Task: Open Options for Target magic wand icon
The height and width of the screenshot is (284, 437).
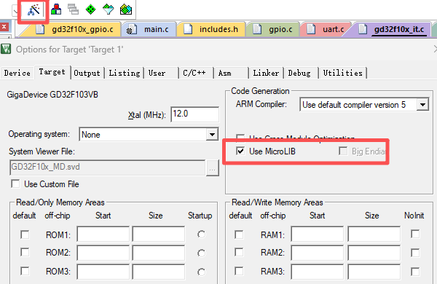Action: tap(34, 9)
